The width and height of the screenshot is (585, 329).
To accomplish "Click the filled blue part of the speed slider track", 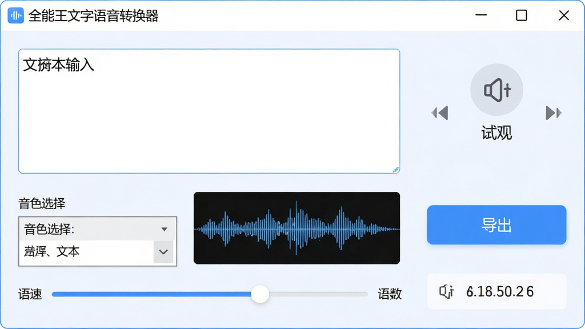I will click(151, 294).
